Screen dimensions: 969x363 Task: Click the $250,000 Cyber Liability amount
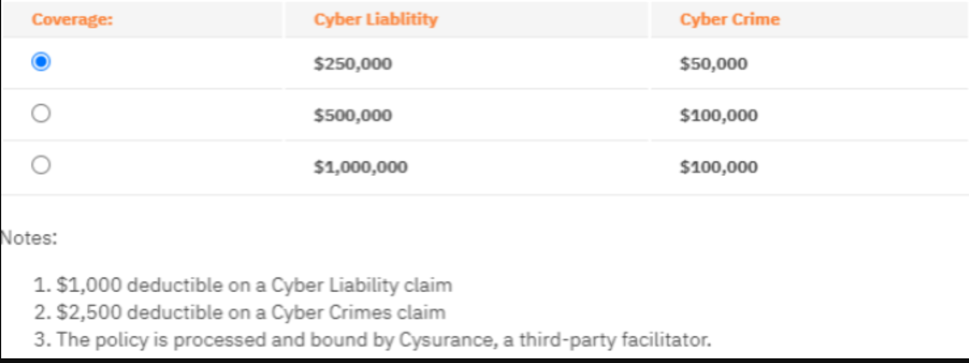pos(352,64)
